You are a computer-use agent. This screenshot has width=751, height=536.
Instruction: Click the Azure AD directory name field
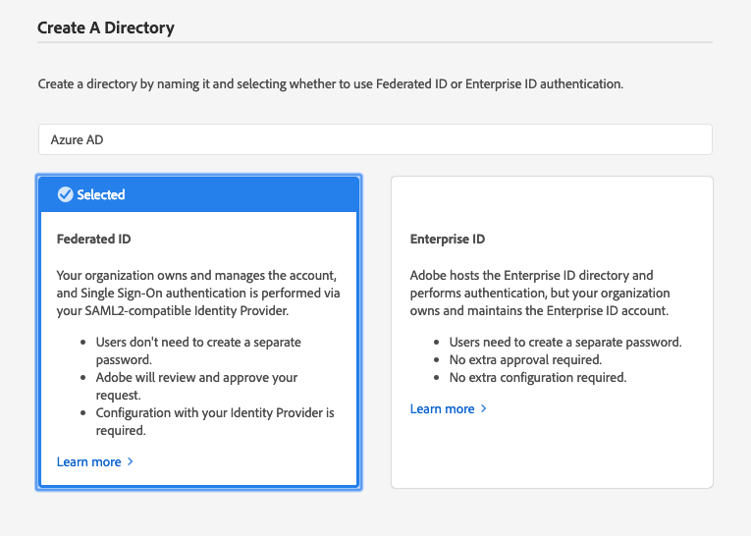point(375,139)
